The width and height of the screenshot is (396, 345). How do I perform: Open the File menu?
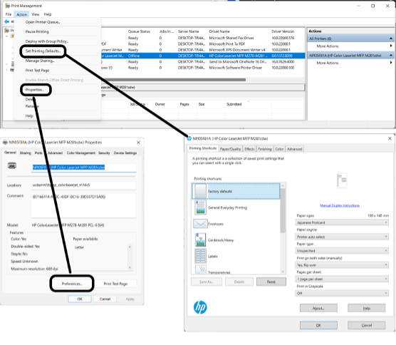click(x=9, y=14)
